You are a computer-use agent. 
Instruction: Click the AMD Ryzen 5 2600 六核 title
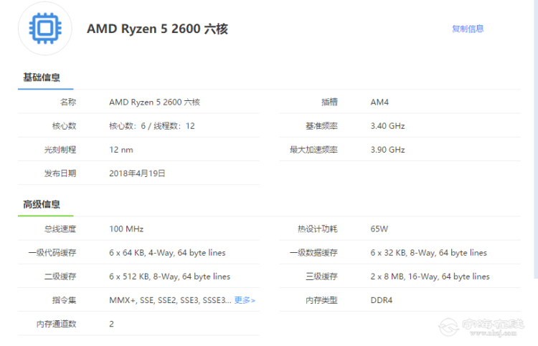(157, 29)
